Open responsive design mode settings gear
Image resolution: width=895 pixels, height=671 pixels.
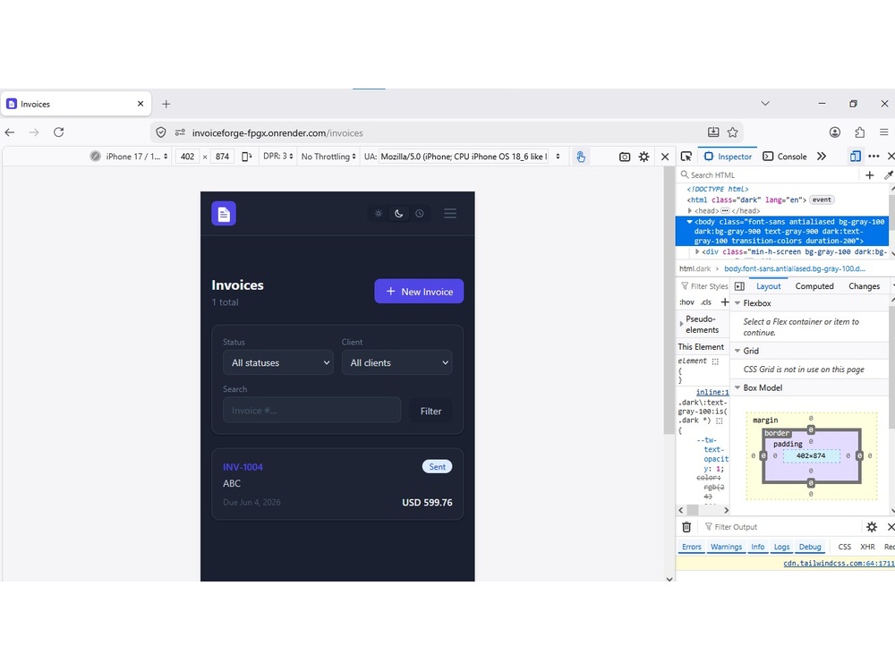tap(644, 157)
